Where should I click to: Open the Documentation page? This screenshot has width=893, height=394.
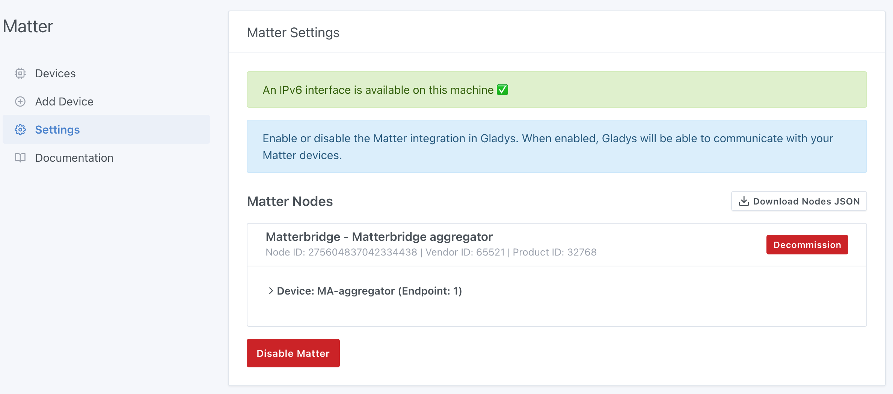tap(74, 158)
